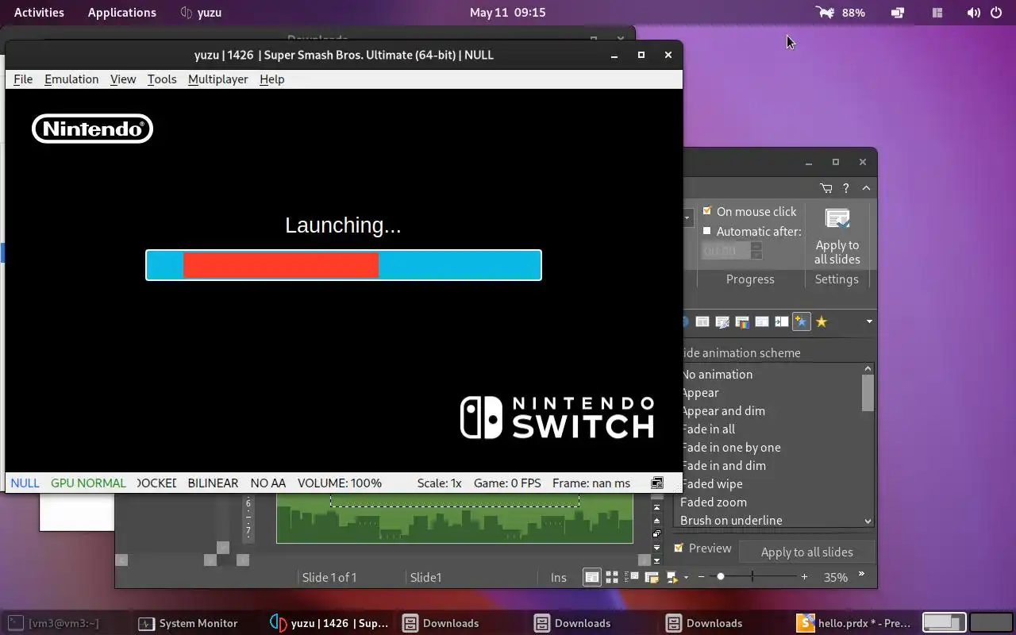Open the dropdown arrow next to the slide show icon
Screen dimensions: 1016x635
click(x=686, y=577)
